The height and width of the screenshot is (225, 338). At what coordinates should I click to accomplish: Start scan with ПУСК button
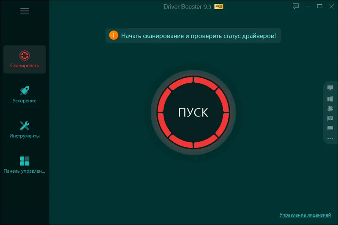point(193,112)
